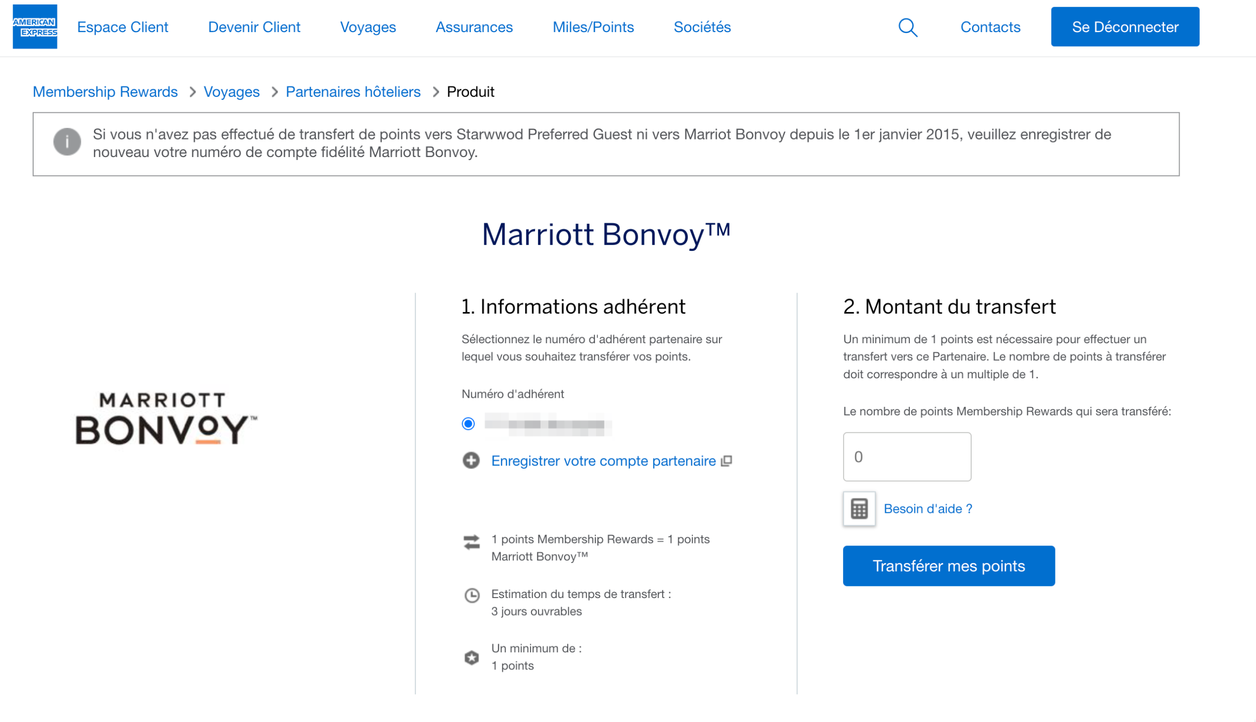1256x722 pixels.
Task: Go to Partenaires hôteliers breadcrumb
Action: pyautogui.click(x=353, y=92)
